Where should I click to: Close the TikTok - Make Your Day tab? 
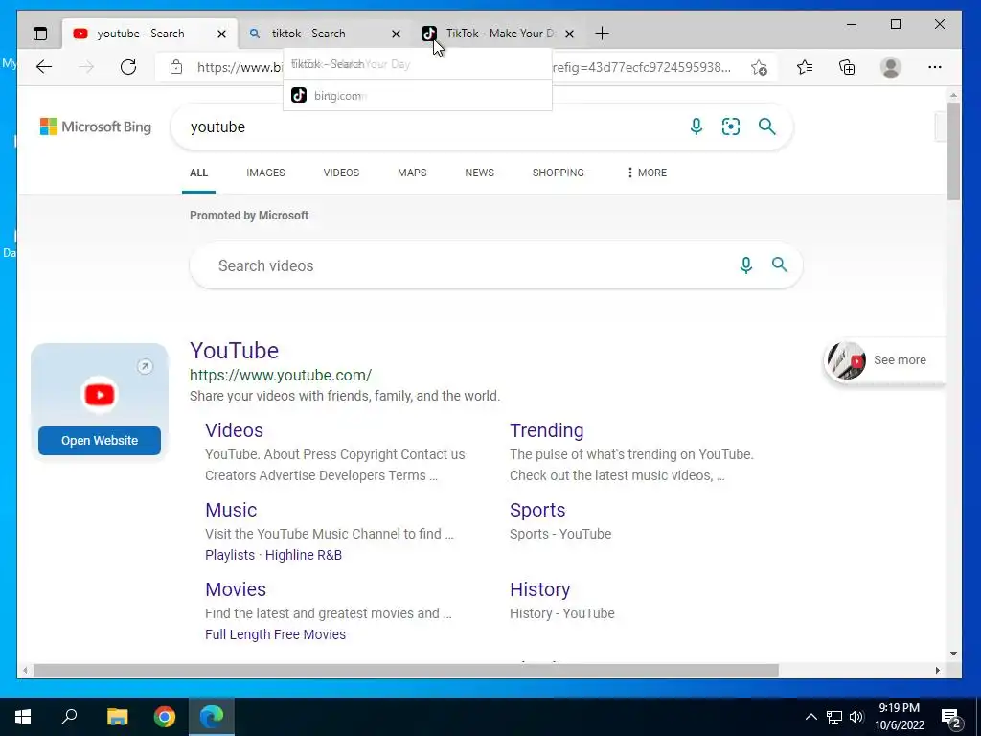click(x=569, y=34)
